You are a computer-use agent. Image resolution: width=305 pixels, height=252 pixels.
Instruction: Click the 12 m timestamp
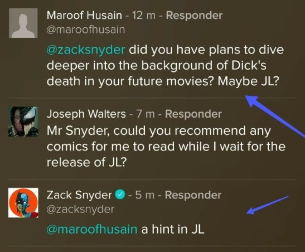[x=144, y=16]
